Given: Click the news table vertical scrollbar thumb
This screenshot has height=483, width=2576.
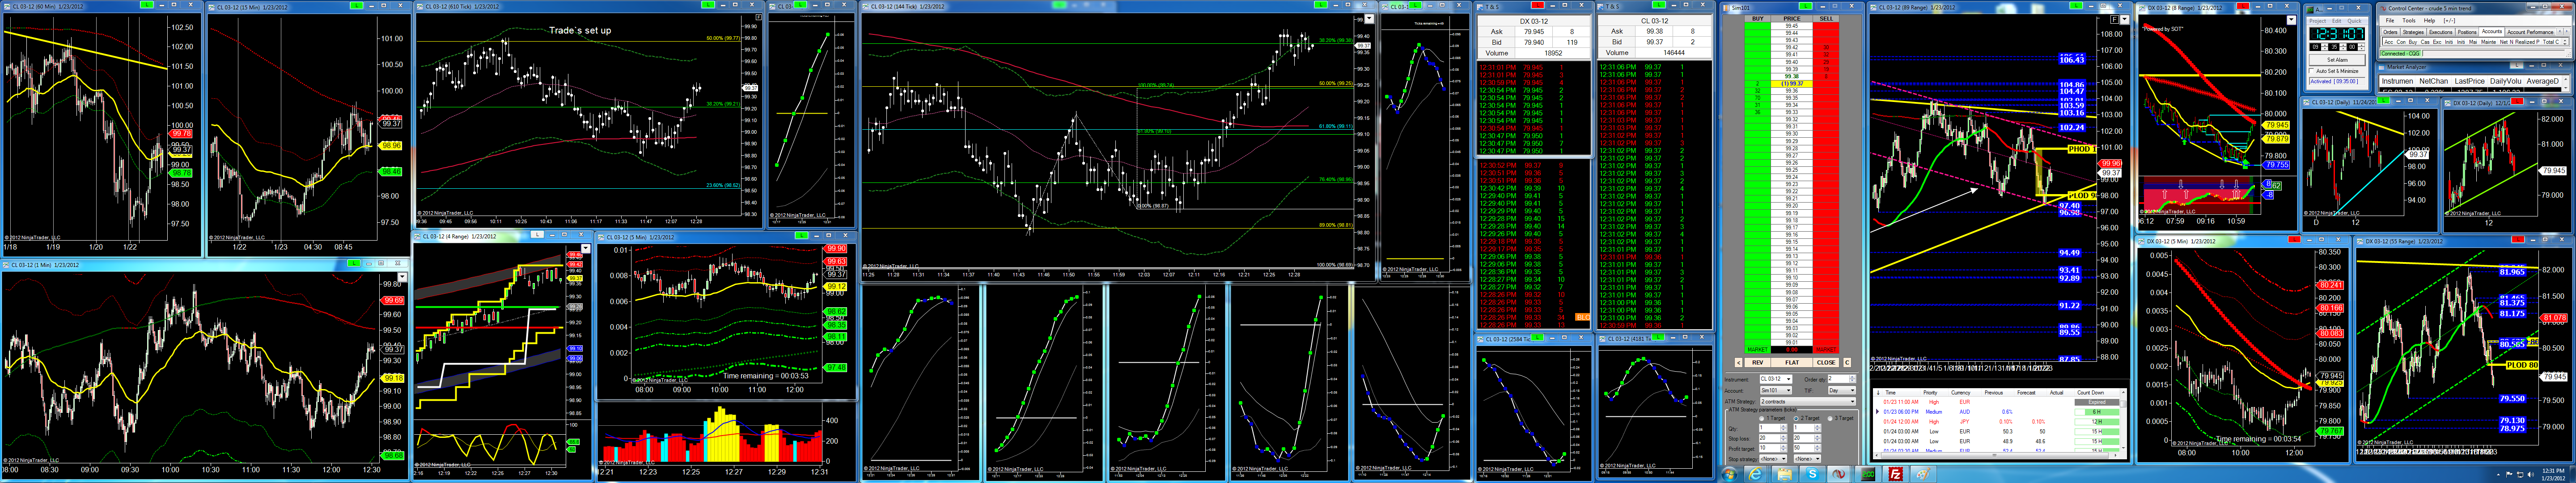Looking at the screenshot, I should pyautogui.click(x=2122, y=403).
